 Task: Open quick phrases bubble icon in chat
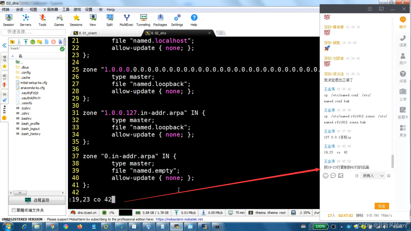coord(333,176)
